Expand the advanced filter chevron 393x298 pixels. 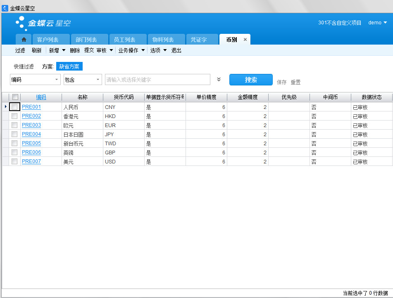219,79
